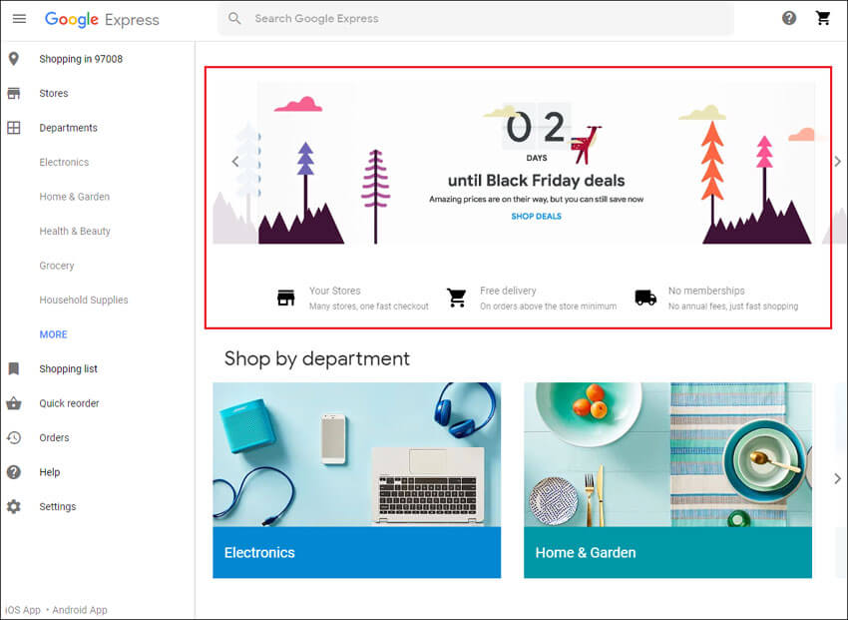
Task: Open the shopping cart in the header
Action: click(823, 18)
